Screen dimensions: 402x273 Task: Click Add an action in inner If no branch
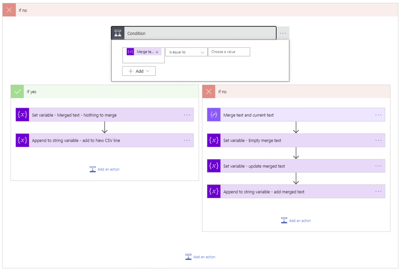pos(296,220)
